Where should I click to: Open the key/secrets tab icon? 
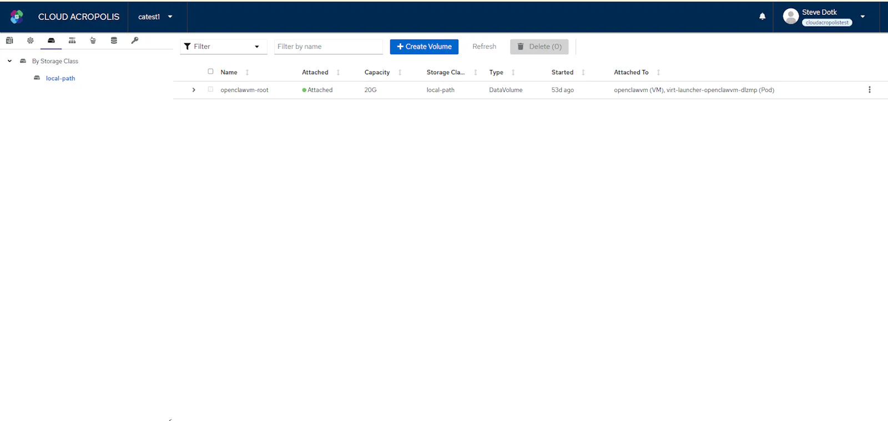pos(135,40)
